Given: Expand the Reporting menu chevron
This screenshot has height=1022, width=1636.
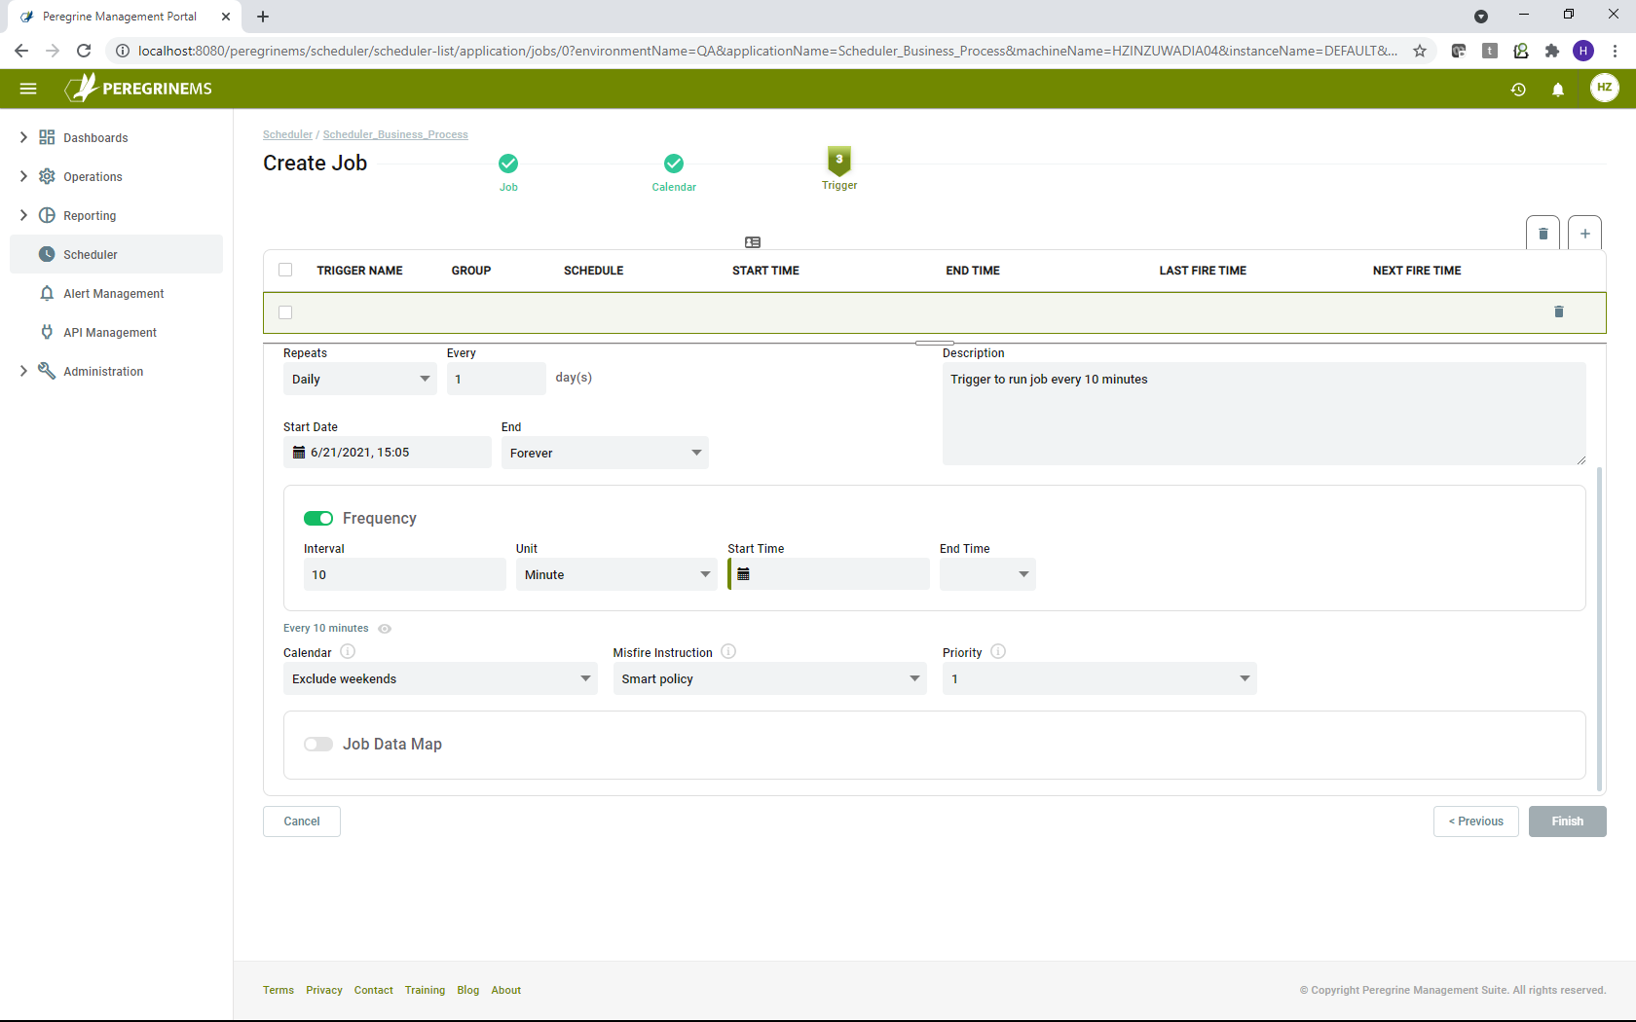Looking at the screenshot, I should click(23, 215).
